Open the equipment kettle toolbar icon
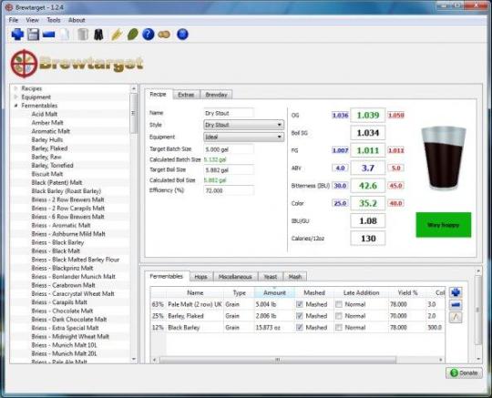 click(83, 35)
